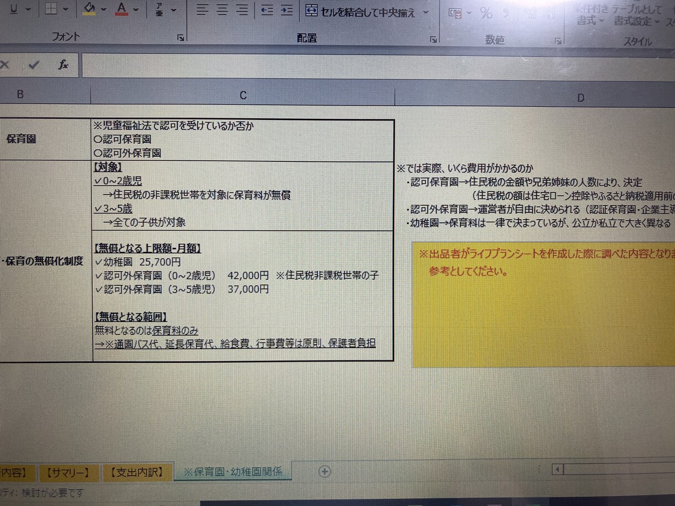Click into the formula bar field
Image resolution: width=675 pixels, height=506 pixels.
(x=378, y=65)
